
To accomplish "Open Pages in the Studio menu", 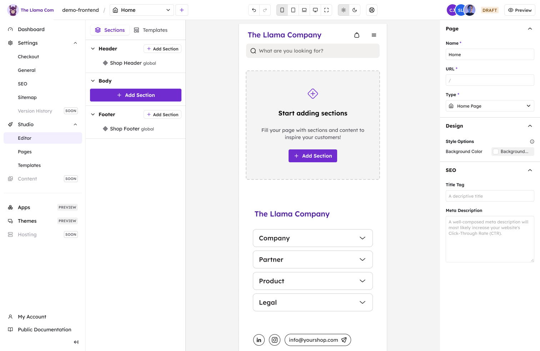I will click(25, 152).
